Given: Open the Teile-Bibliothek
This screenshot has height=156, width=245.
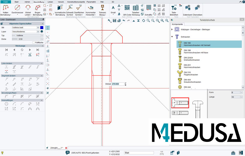Looking at the screenshot, I should point(174,10).
